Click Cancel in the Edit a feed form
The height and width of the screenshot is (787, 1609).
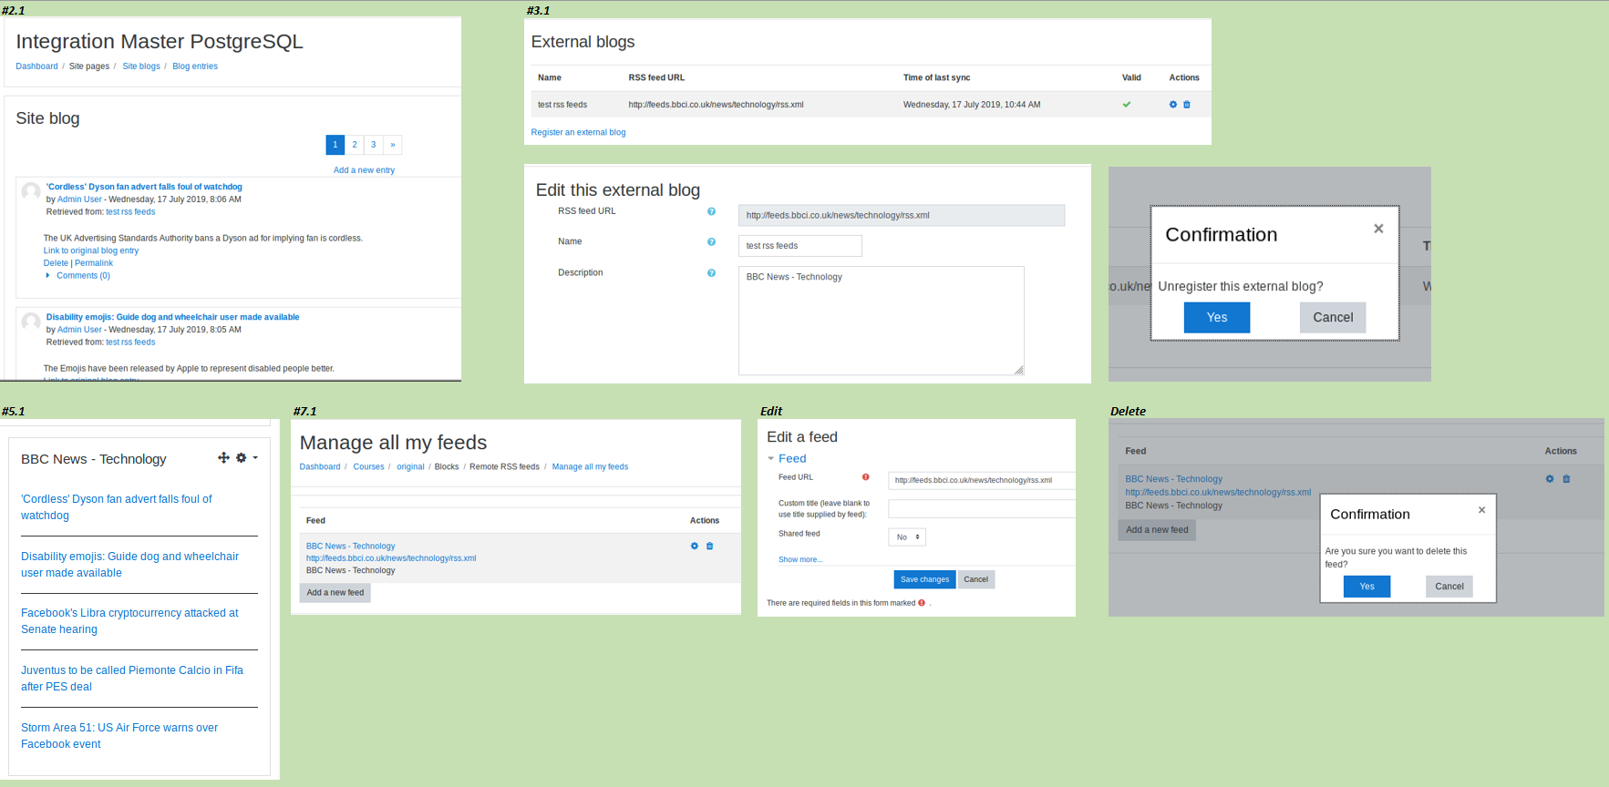[x=976, y=579]
